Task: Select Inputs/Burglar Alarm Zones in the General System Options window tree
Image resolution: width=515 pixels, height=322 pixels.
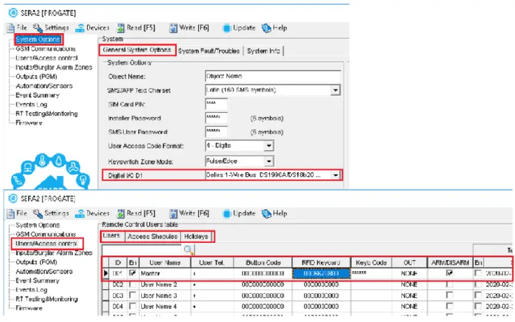Action: (x=54, y=67)
